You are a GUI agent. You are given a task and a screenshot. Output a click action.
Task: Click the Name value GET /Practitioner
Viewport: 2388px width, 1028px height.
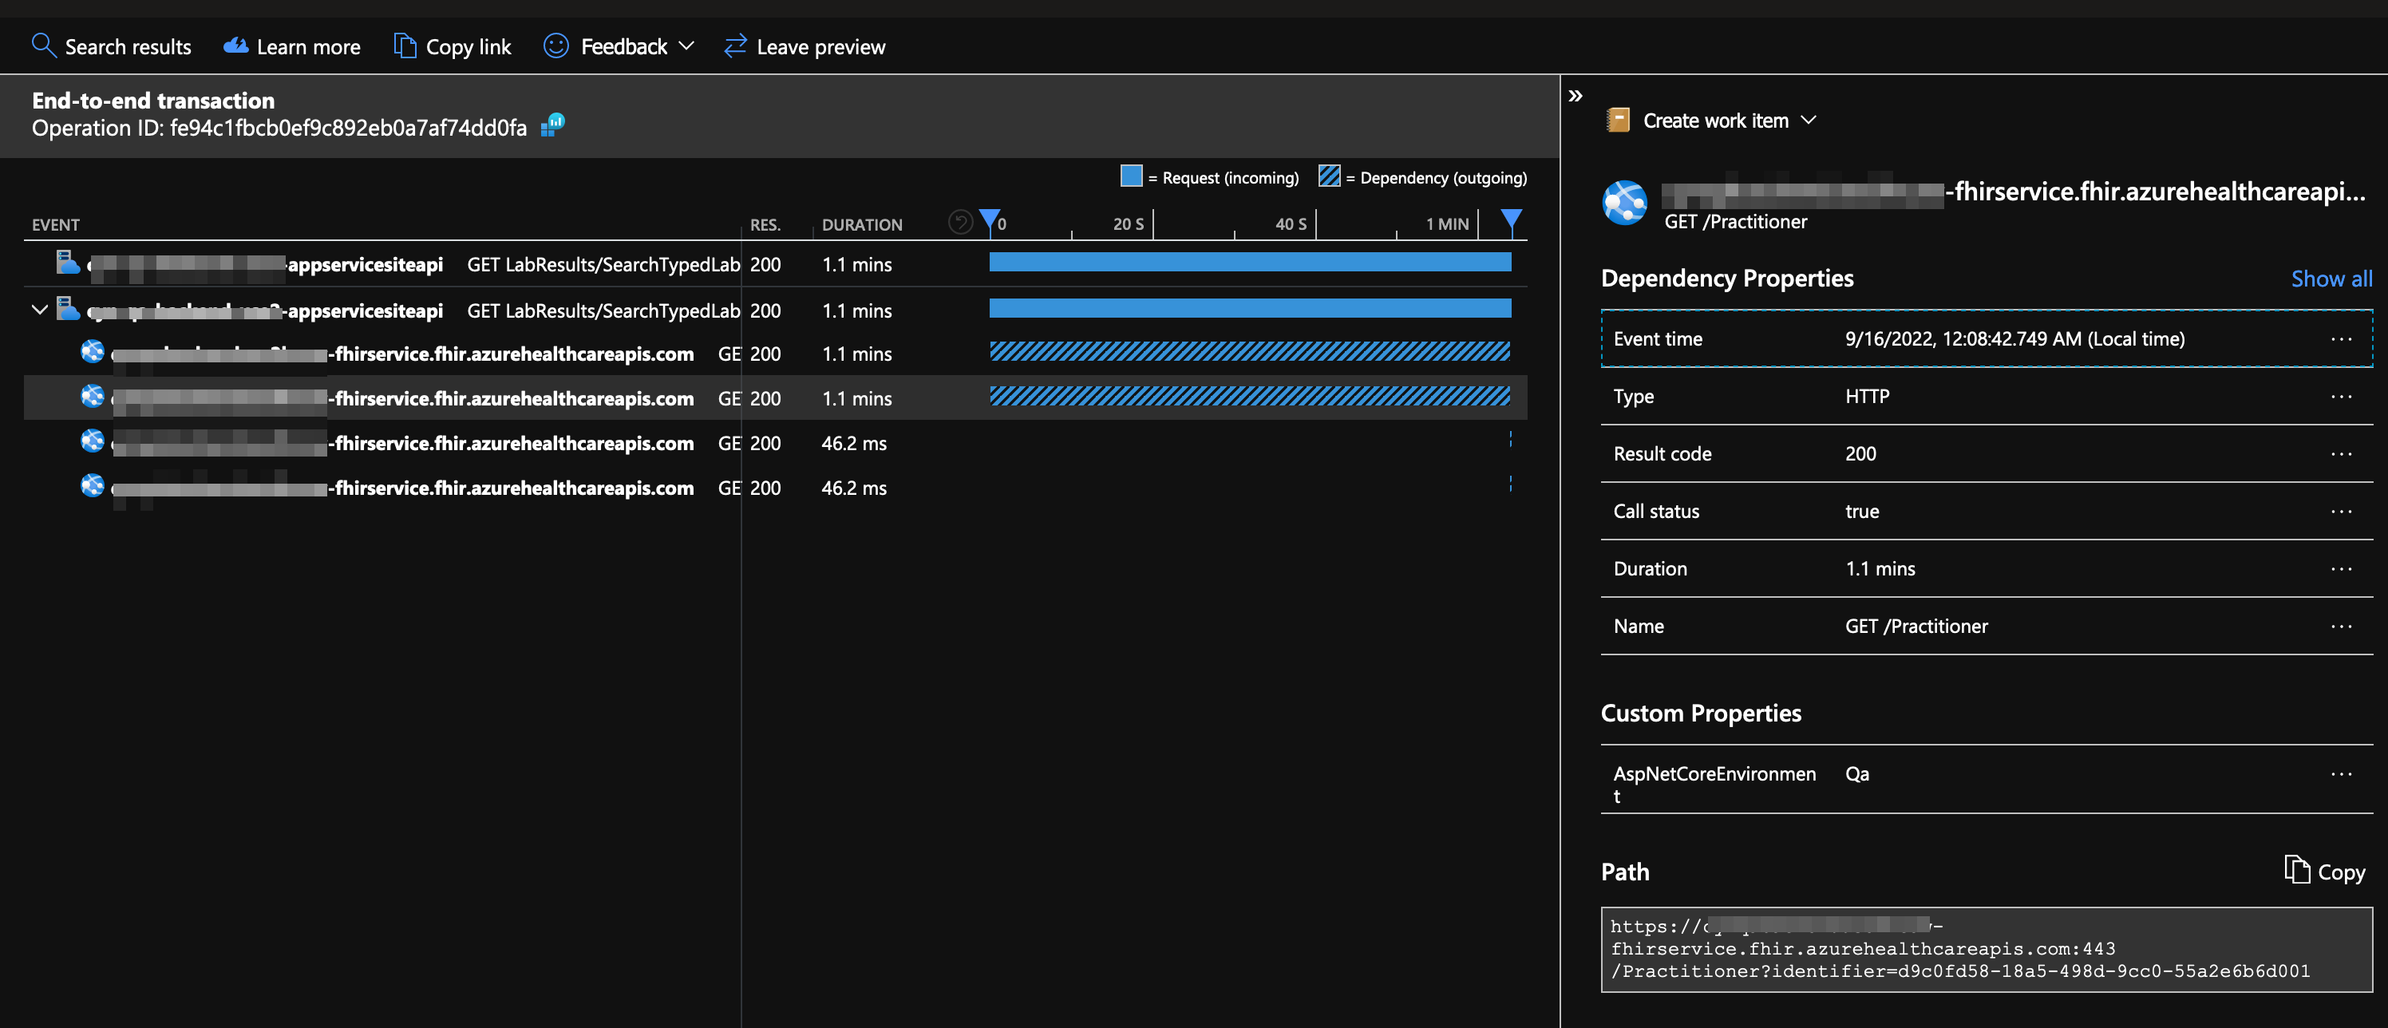tap(1916, 627)
